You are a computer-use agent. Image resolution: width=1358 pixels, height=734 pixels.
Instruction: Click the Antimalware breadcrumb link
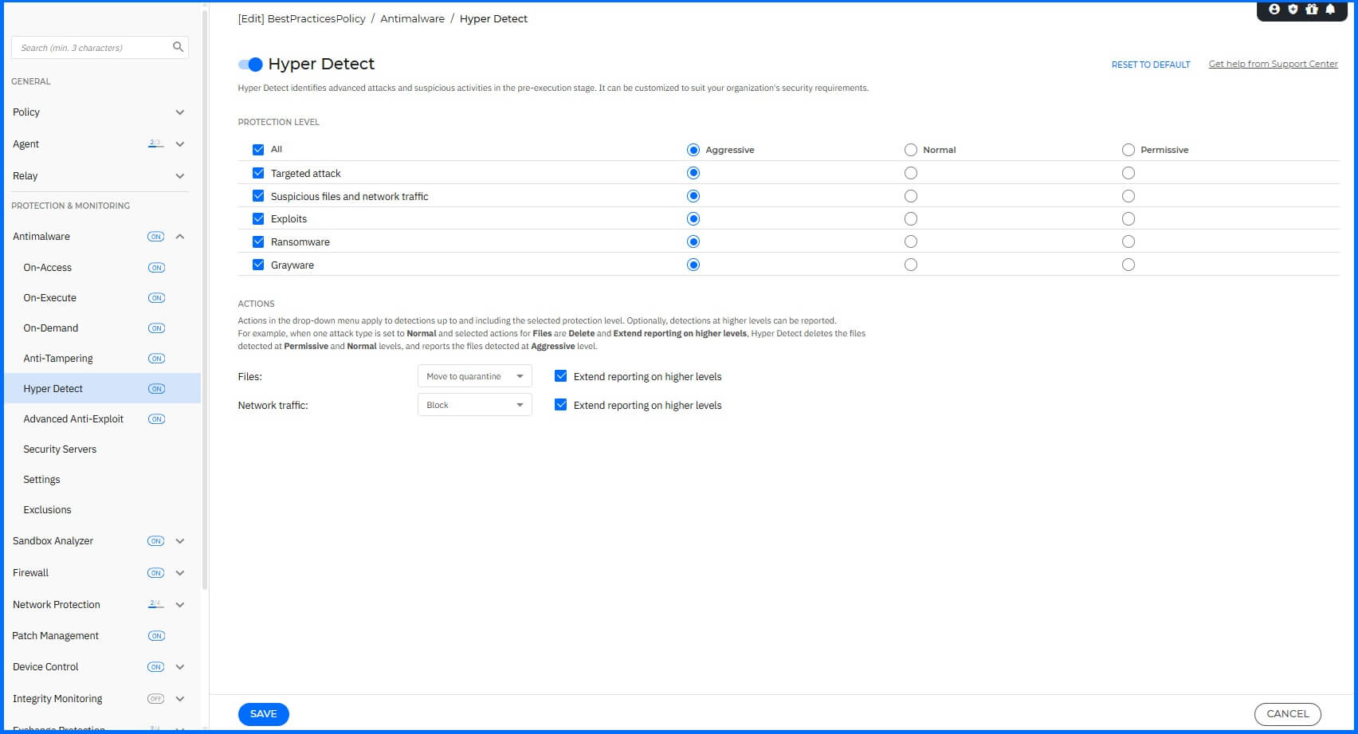point(412,18)
